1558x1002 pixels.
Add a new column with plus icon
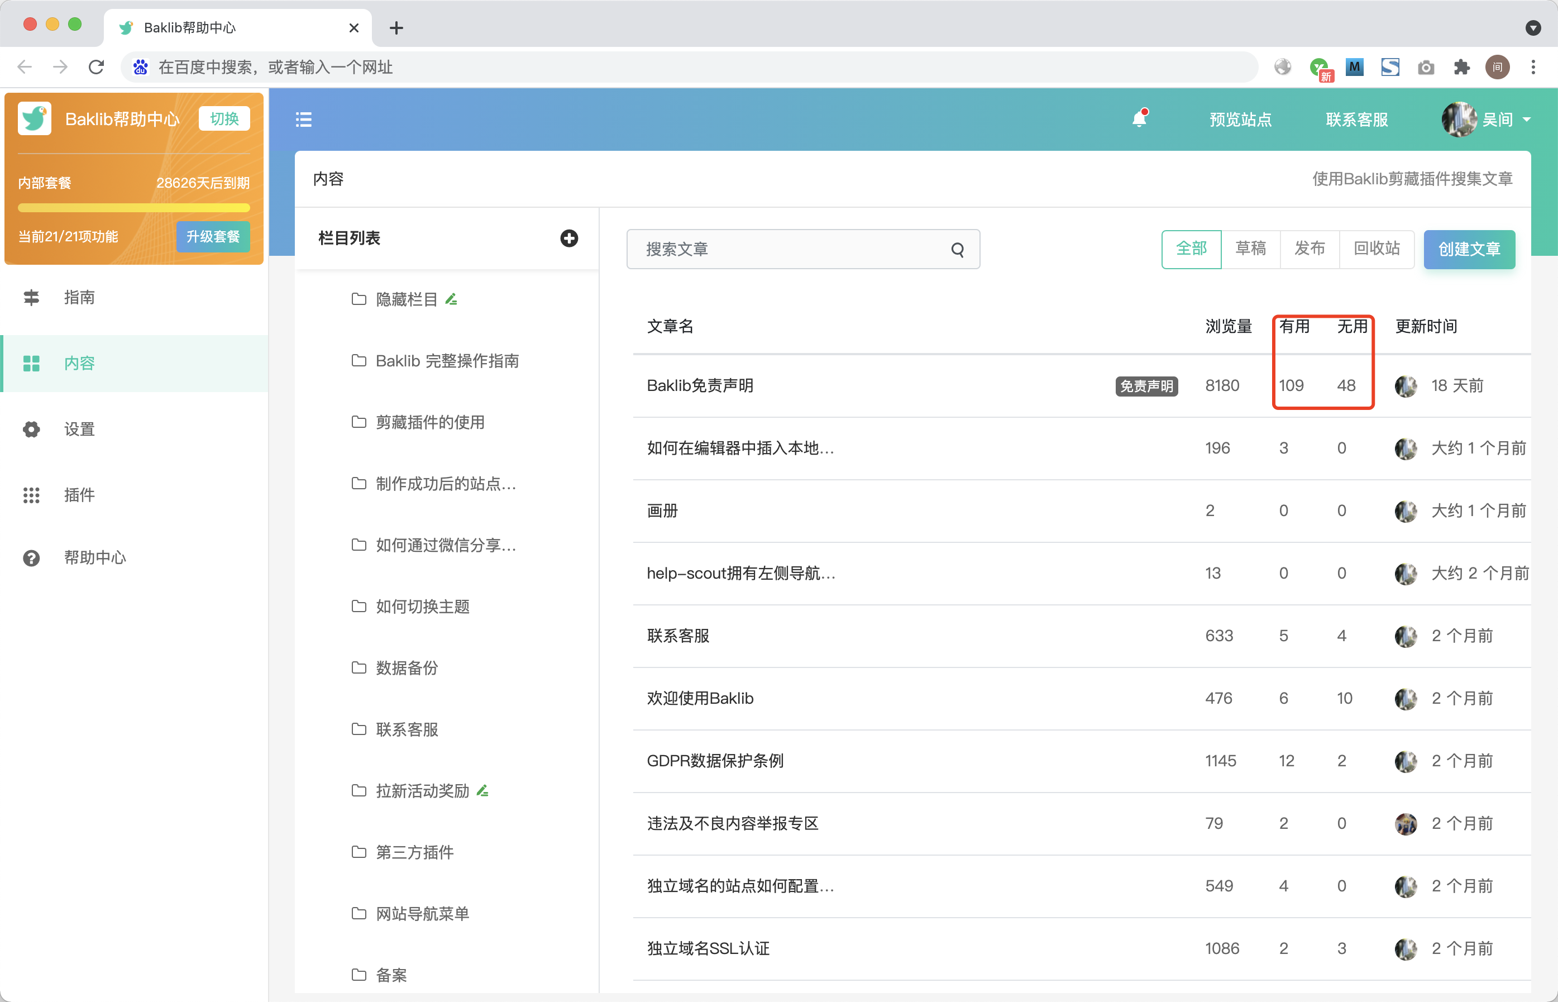coord(569,238)
